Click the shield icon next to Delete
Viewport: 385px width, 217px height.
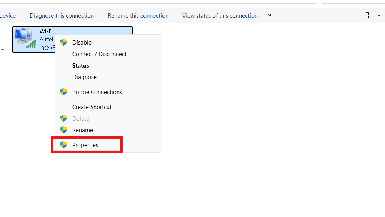tap(63, 119)
